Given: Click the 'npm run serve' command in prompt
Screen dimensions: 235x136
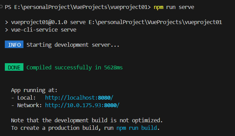Looking at the screenshot, I should point(174,7).
